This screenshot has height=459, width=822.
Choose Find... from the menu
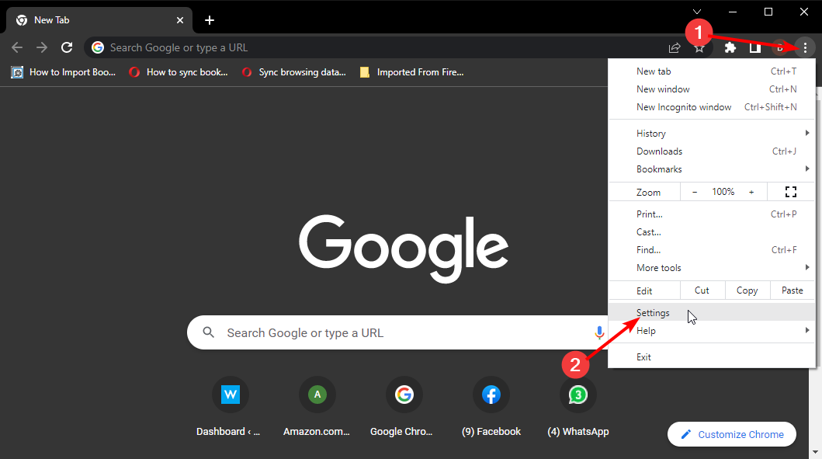pos(712,250)
